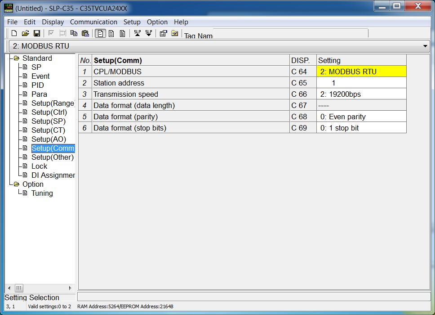Select the DI Assignment tree item
This screenshot has width=435, height=315.
[x=53, y=175]
